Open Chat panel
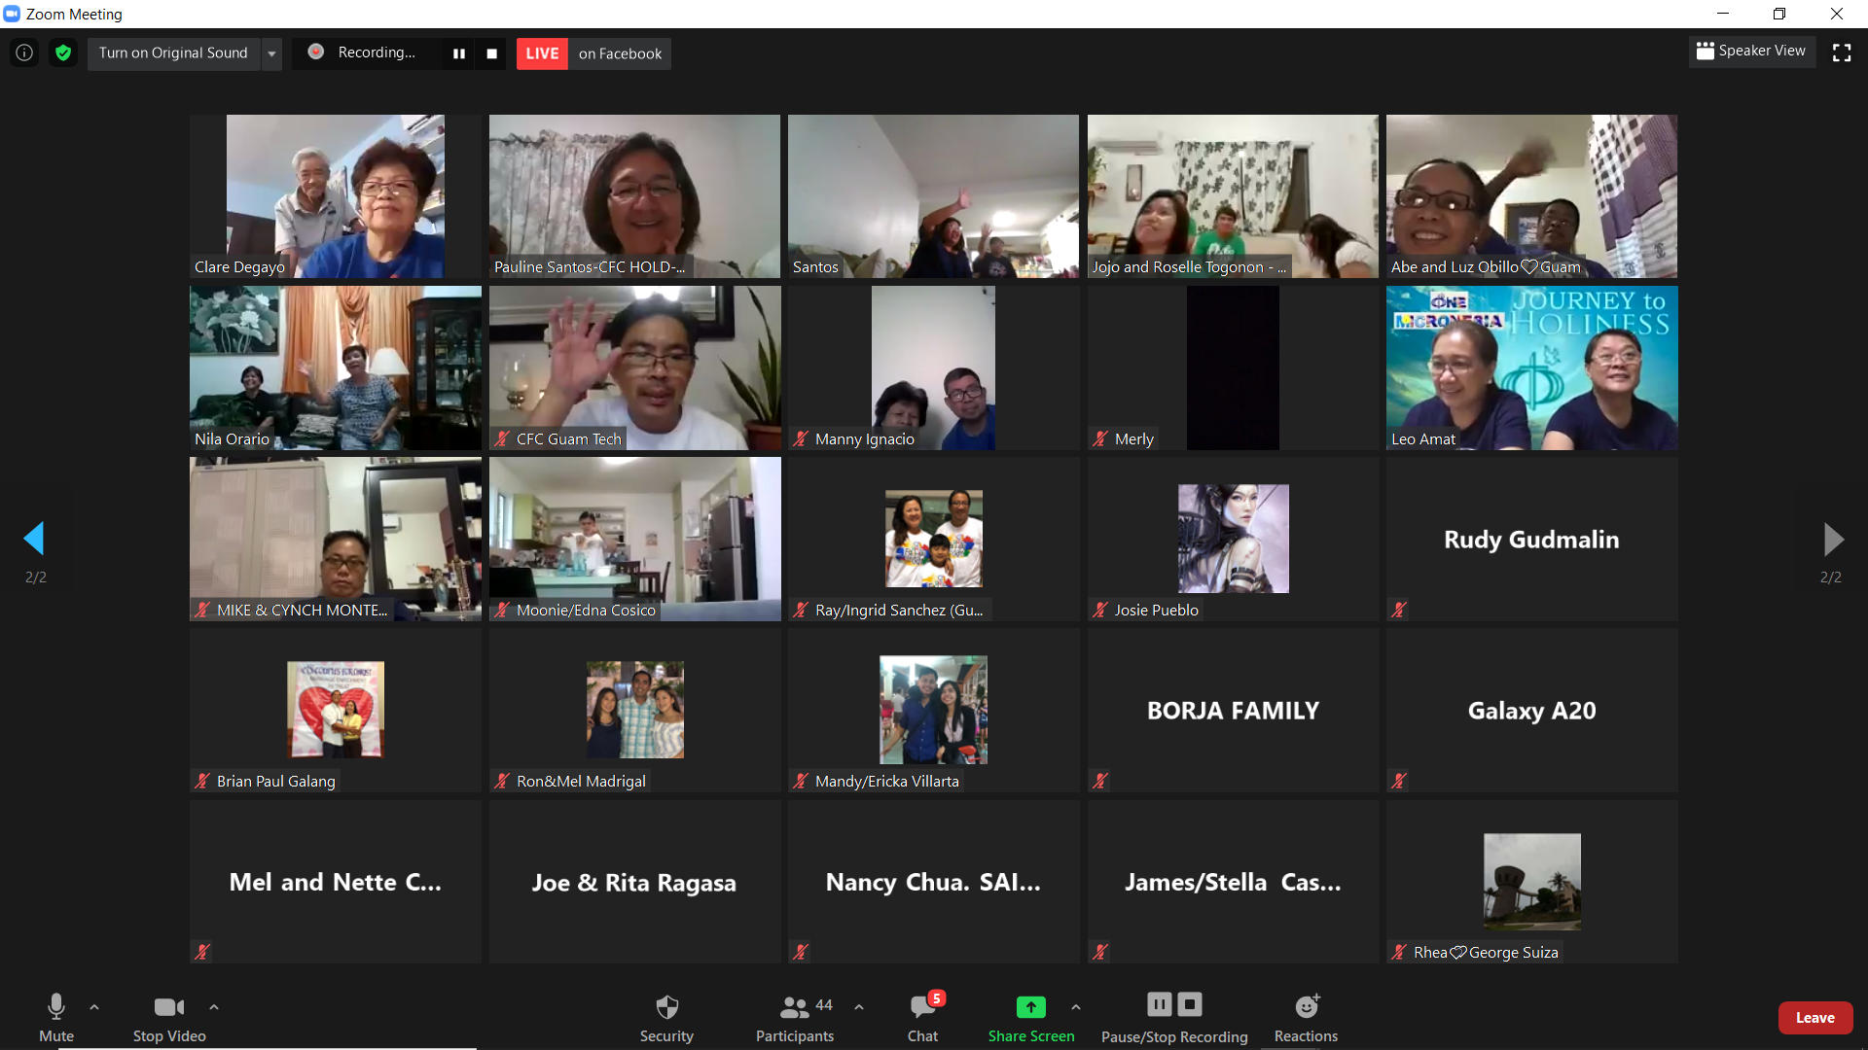 (x=922, y=1017)
